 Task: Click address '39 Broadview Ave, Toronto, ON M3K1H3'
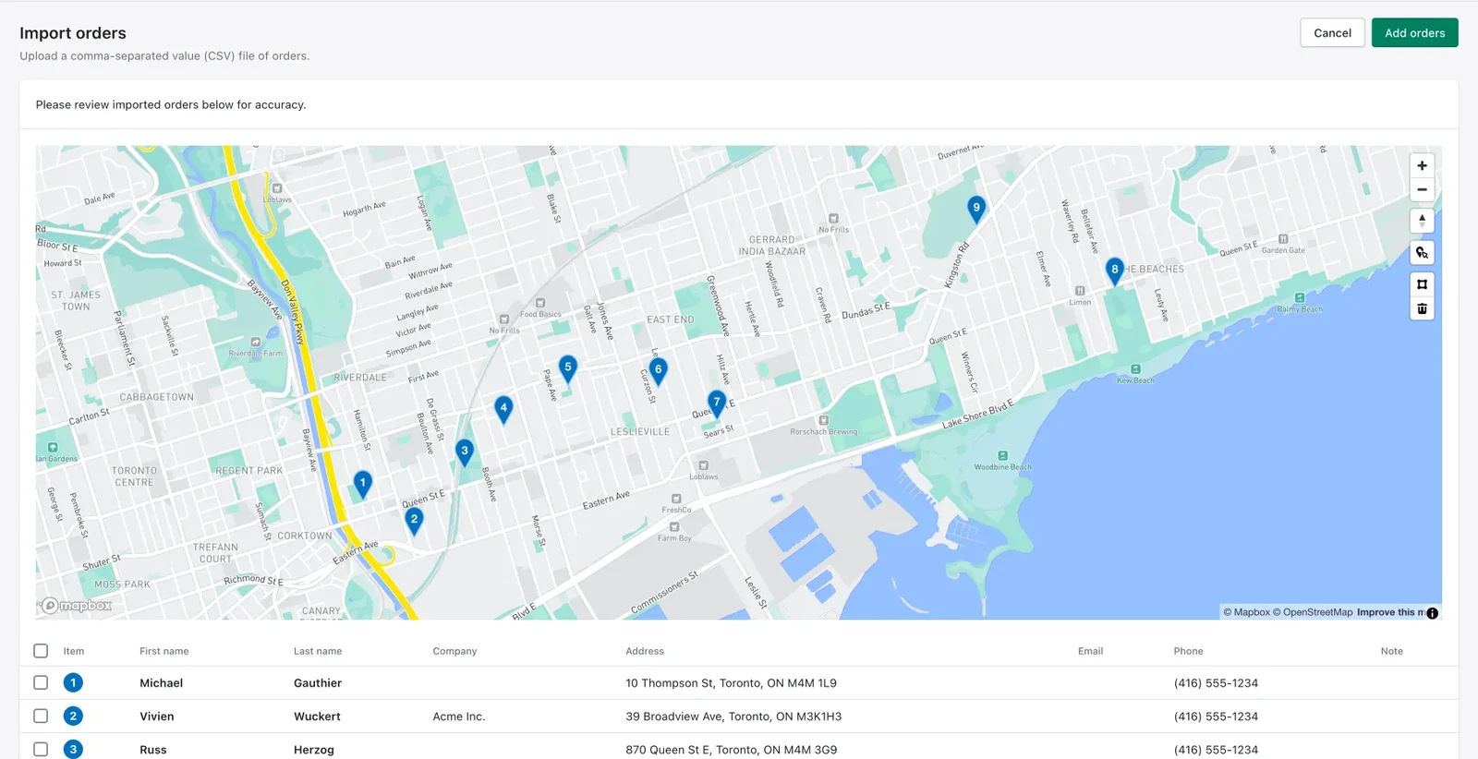[733, 717]
